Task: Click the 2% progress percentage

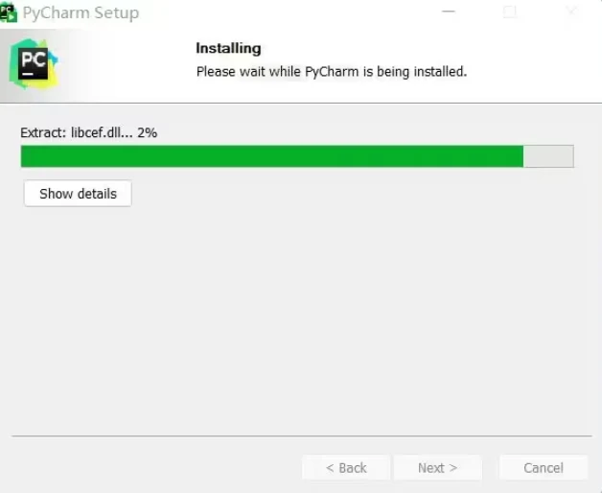Action: pyautogui.click(x=148, y=132)
